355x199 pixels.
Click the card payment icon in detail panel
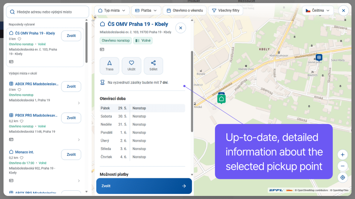[x=102, y=49]
